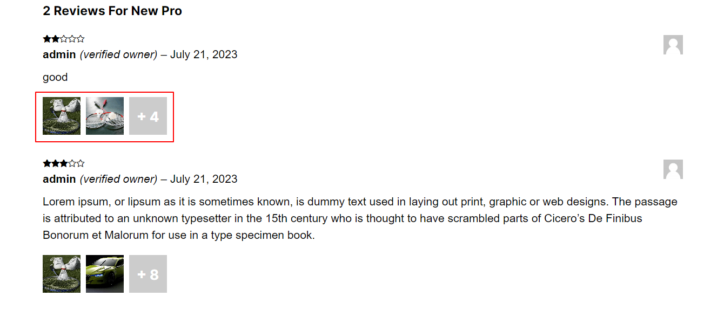The height and width of the screenshot is (317, 724).
Task: Select the admin author name above Lorem ipsum
Action: coord(59,179)
